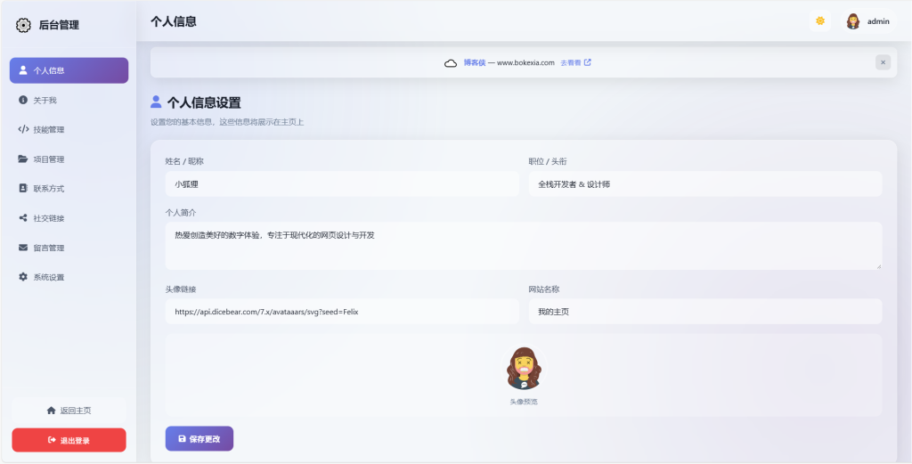Click the www.bokexia.com text in banner
The image size is (912, 464).
(525, 63)
